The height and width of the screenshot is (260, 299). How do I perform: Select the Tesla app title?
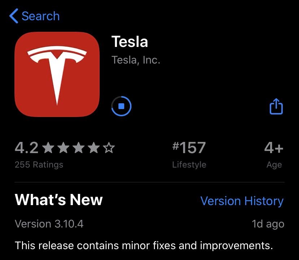click(x=130, y=42)
